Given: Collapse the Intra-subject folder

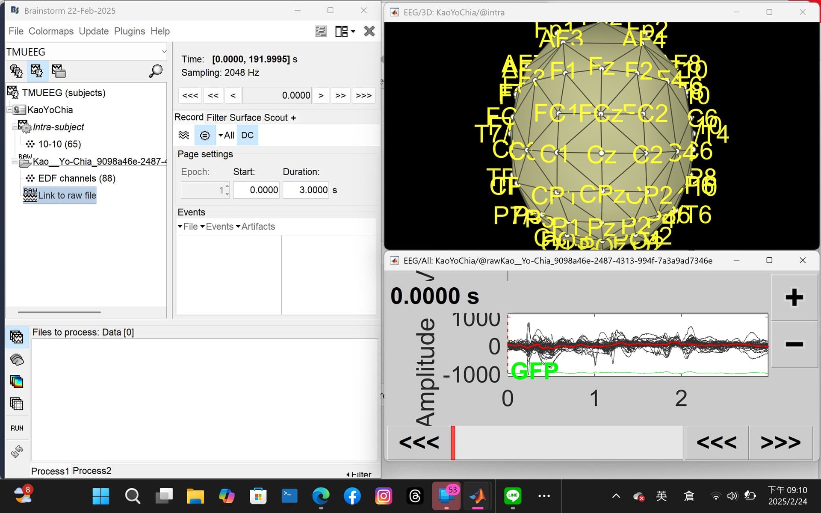Looking at the screenshot, I should click(15, 127).
